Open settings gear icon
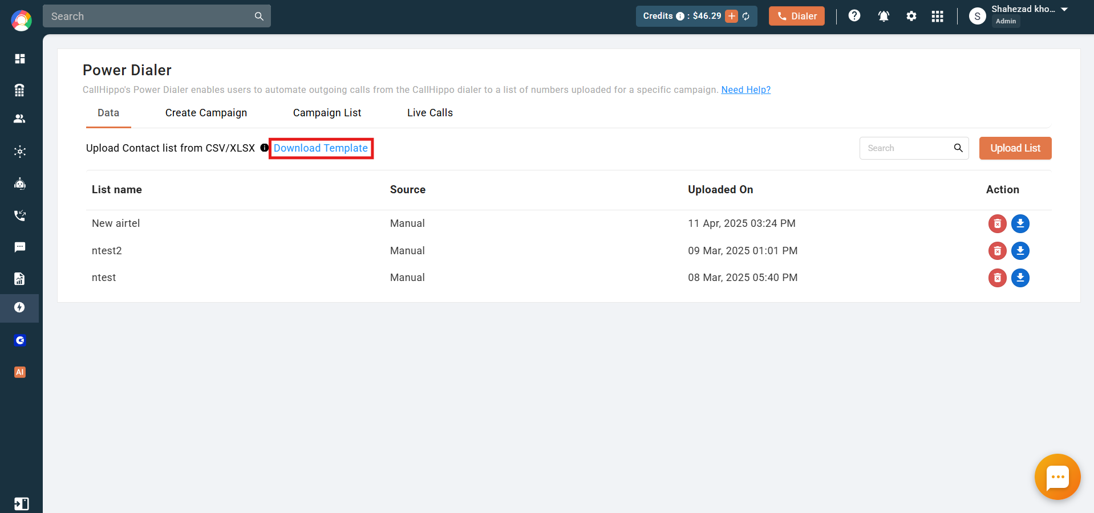1094x513 pixels. (x=911, y=16)
